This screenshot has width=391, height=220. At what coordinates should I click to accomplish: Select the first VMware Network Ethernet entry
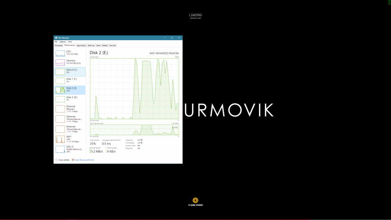pos(70,119)
